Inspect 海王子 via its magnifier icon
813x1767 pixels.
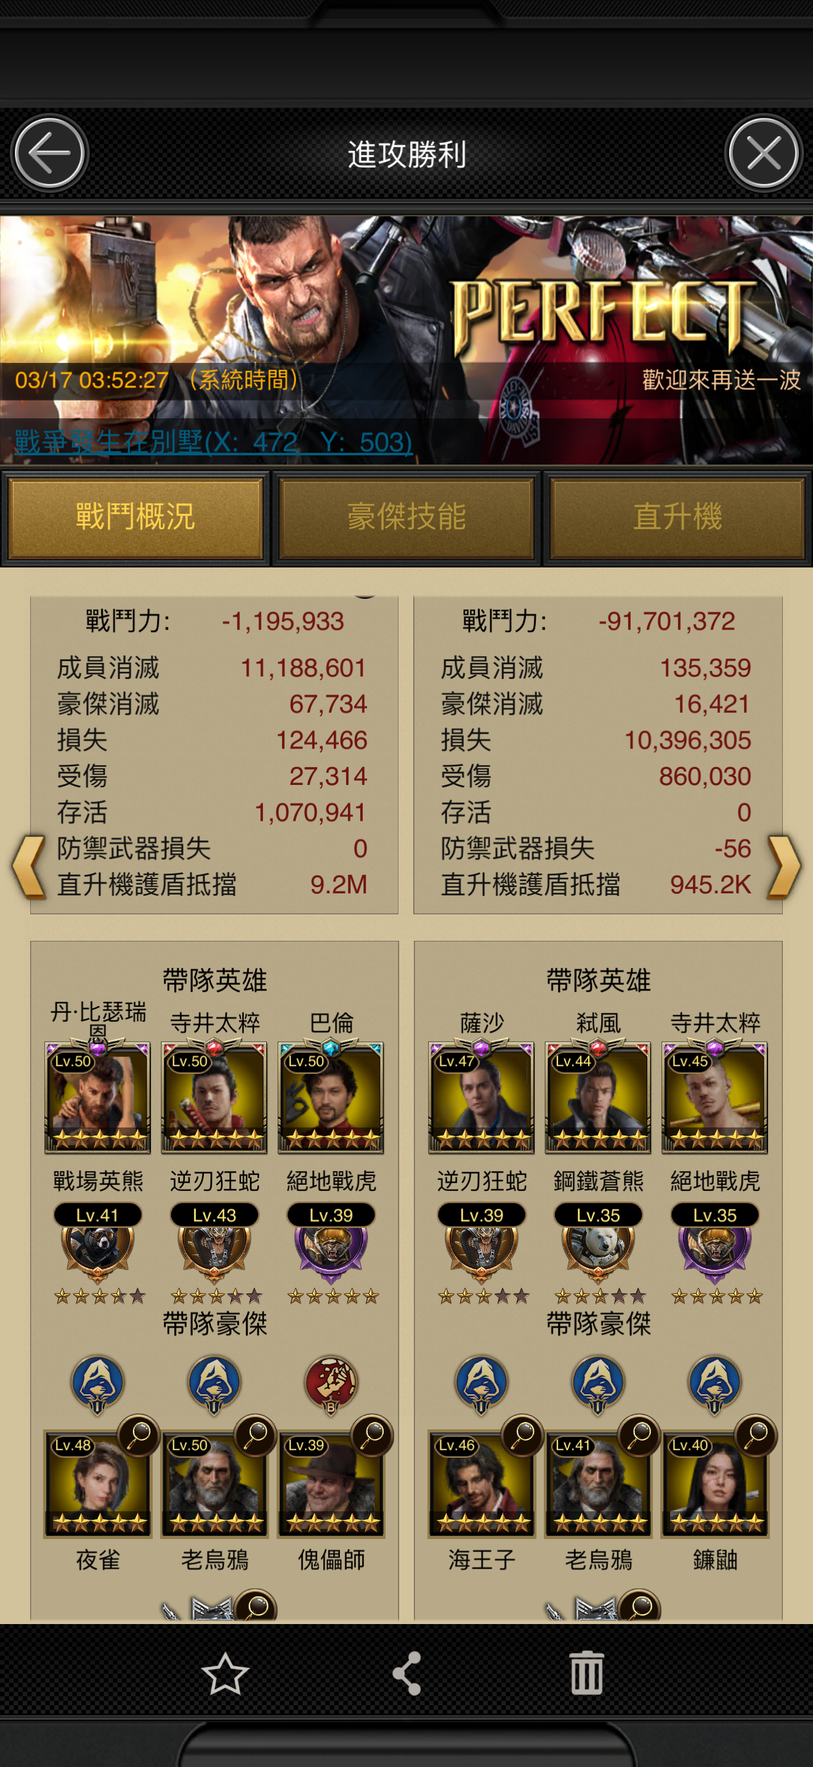tap(523, 1434)
